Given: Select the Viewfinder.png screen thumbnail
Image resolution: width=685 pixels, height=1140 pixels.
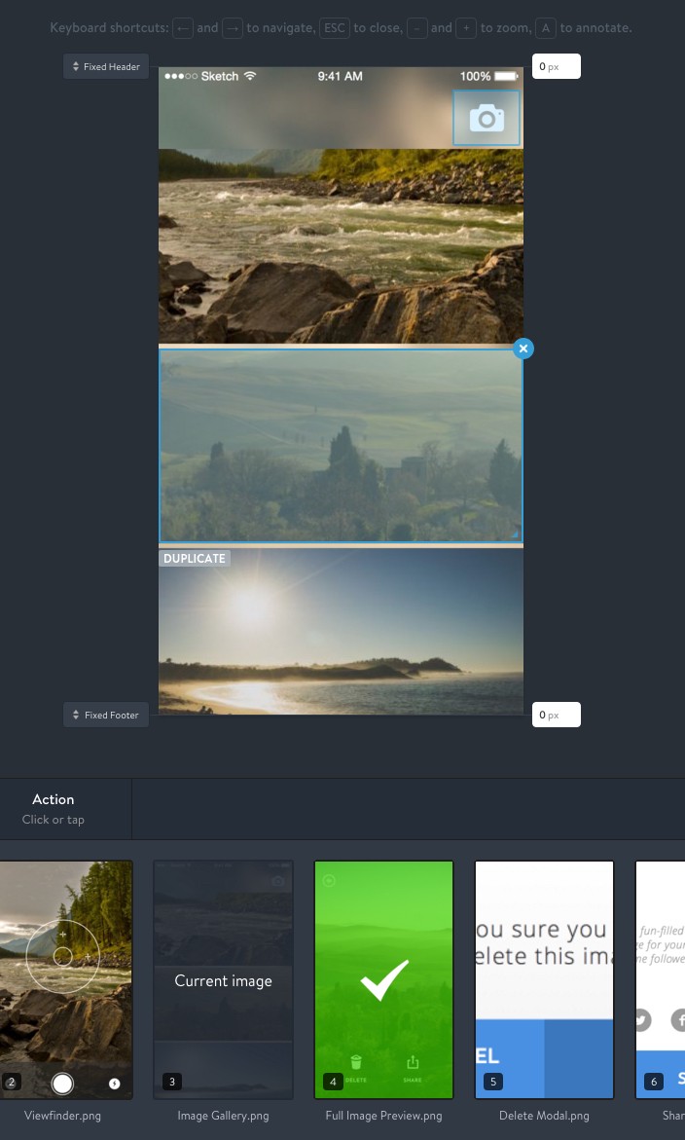Looking at the screenshot, I should point(64,979).
